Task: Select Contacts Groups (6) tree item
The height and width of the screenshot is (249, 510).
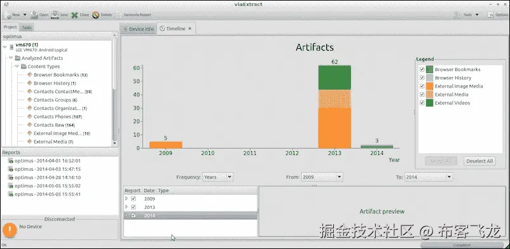Action: (x=52, y=100)
